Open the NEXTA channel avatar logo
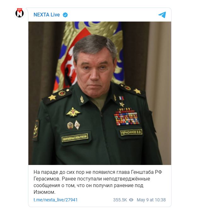204x215 pixels. 20,13
